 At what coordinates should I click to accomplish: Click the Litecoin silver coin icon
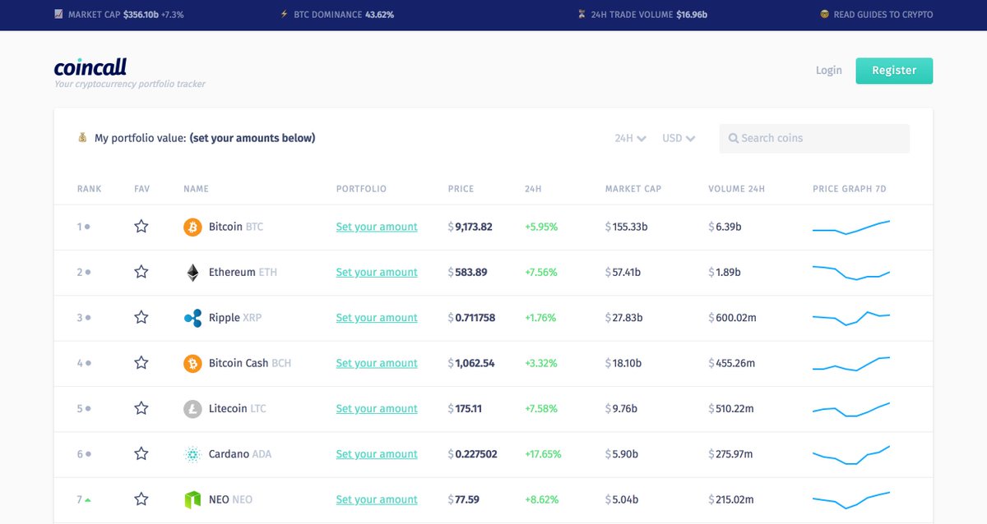pyautogui.click(x=192, y=409)
